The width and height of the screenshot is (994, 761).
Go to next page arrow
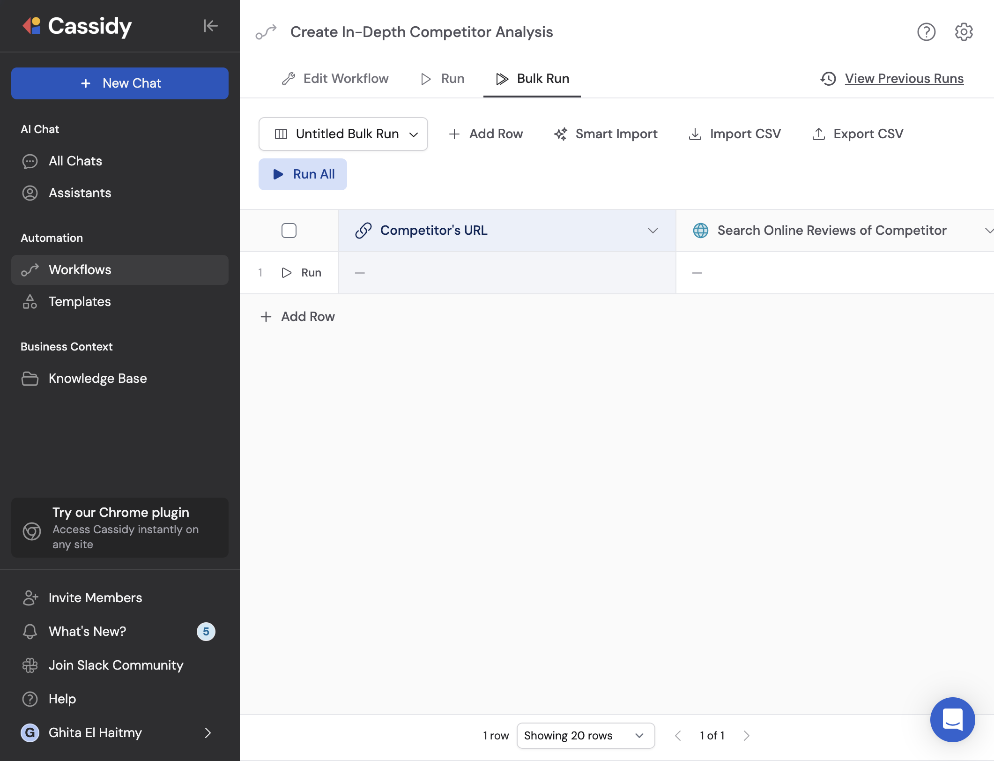747,735
